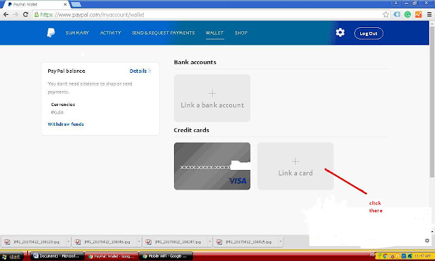Click the green padlock security icon
The width and height of the screenshot is (435, 261).
tap(36, 14)
